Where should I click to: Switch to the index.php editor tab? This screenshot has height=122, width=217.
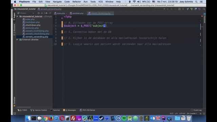[x=61, y=13]
